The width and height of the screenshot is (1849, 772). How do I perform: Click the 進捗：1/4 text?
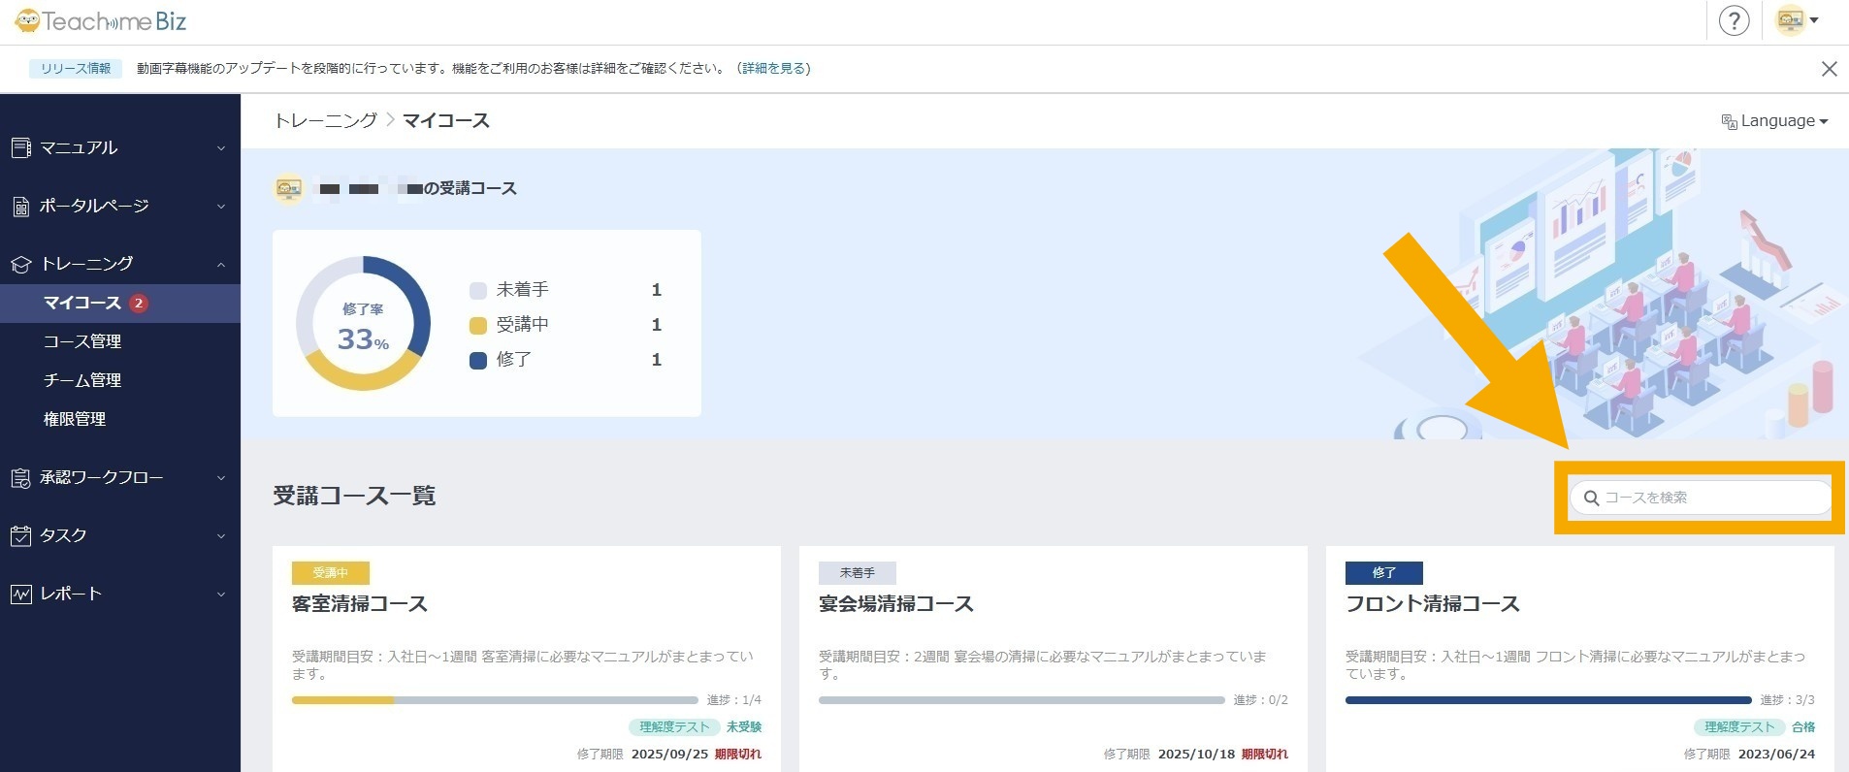pos(734,700)
